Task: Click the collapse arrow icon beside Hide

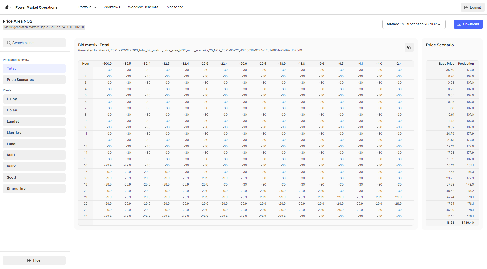Action: (x=29, y=260)
